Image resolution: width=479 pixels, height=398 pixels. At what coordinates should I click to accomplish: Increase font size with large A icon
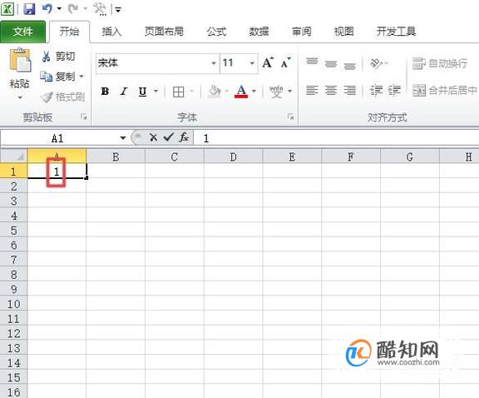pos(268,62)
